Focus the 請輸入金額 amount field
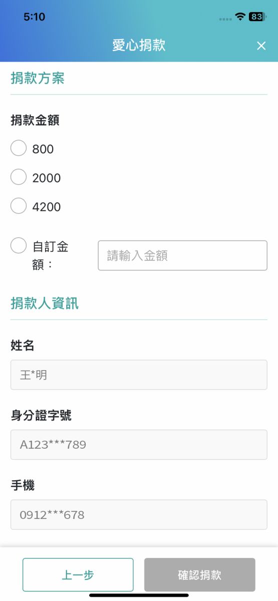 tap(182, 255)
